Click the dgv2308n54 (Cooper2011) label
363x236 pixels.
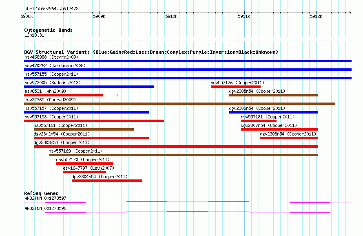(x=288, y=134)
